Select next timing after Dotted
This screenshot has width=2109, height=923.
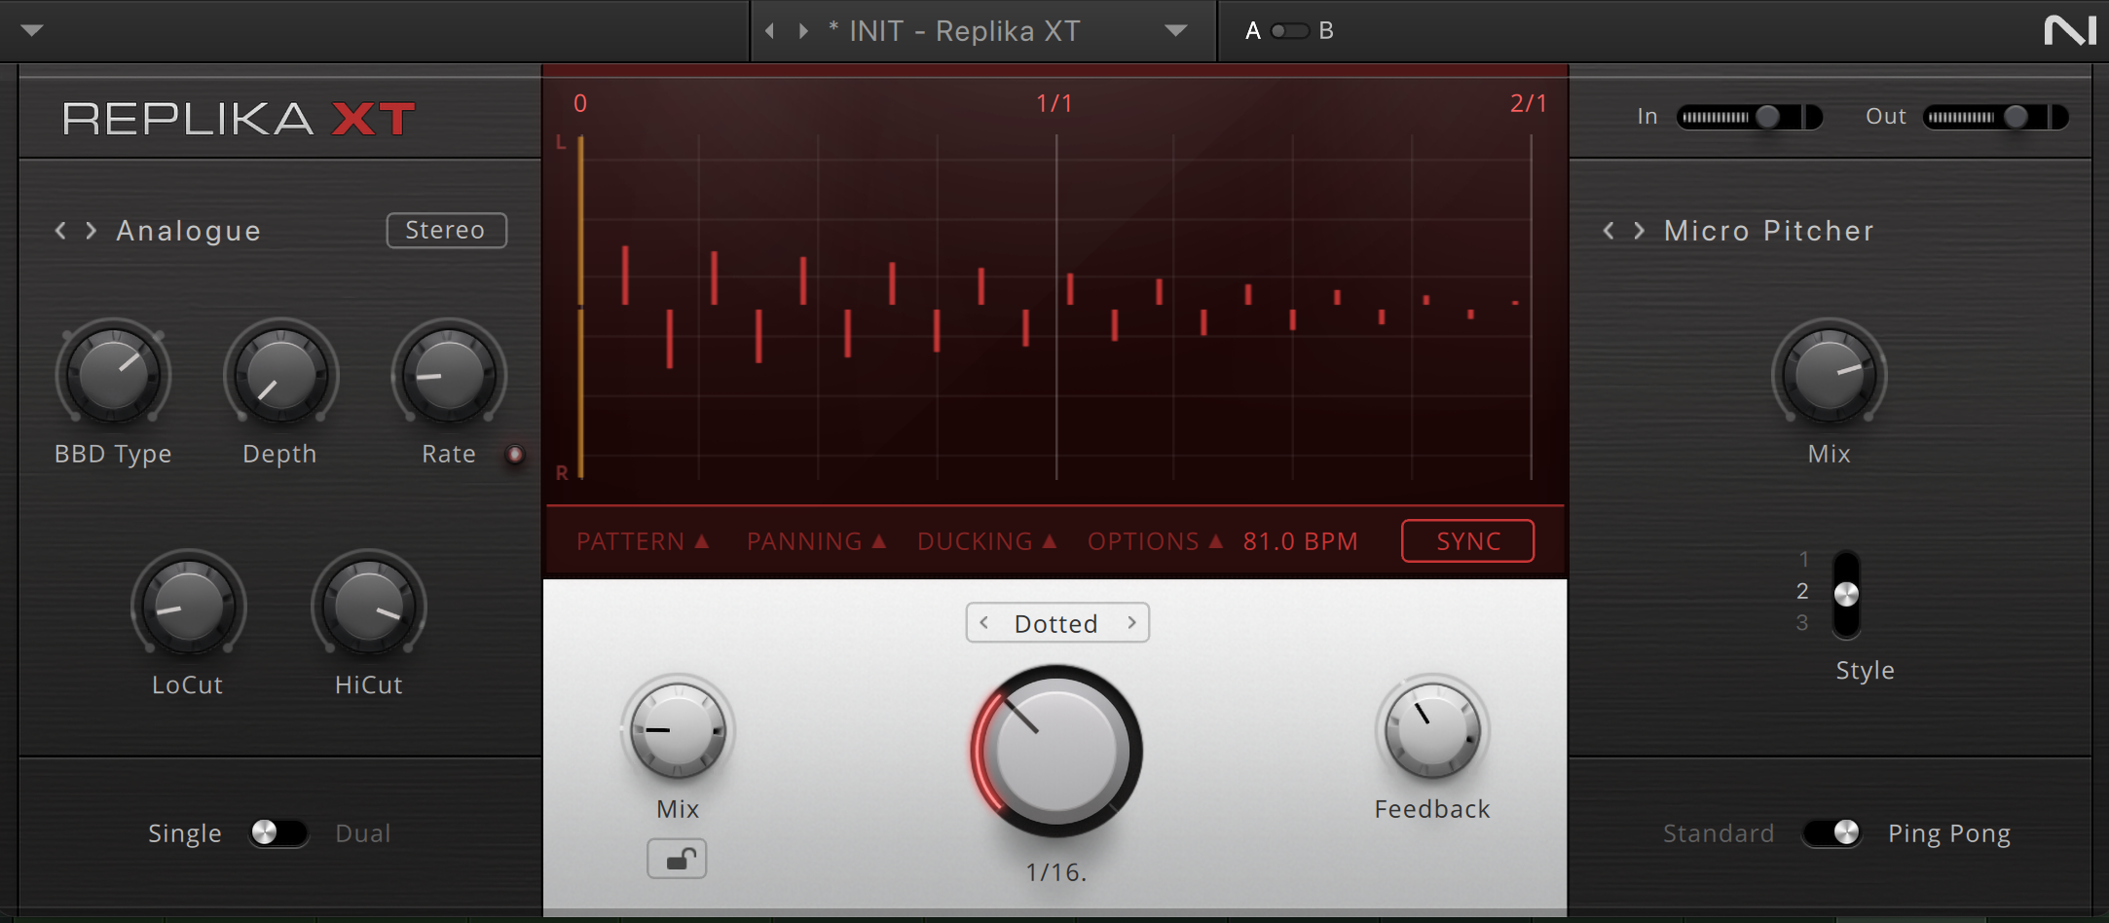click(x=1131, y=622)
